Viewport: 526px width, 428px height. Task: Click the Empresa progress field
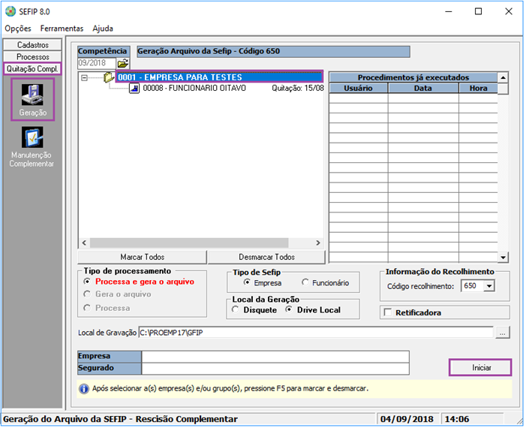pyautogui.click(x=275, y=356)
